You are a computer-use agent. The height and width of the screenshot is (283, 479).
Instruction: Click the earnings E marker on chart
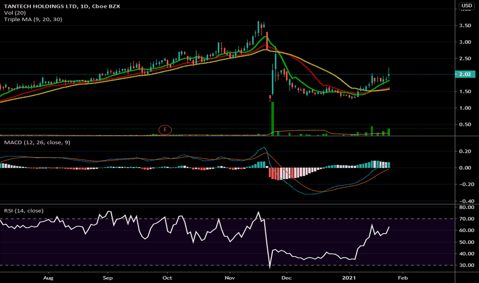[x=165, y=130]
